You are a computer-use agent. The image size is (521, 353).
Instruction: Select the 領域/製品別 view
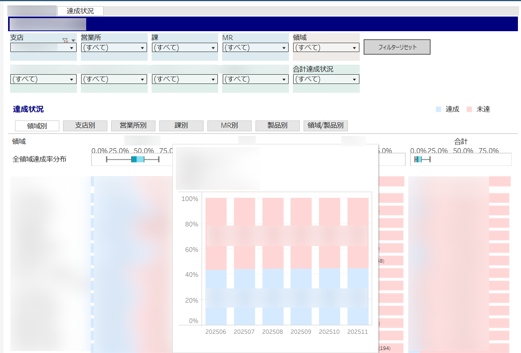click(326, 125)
